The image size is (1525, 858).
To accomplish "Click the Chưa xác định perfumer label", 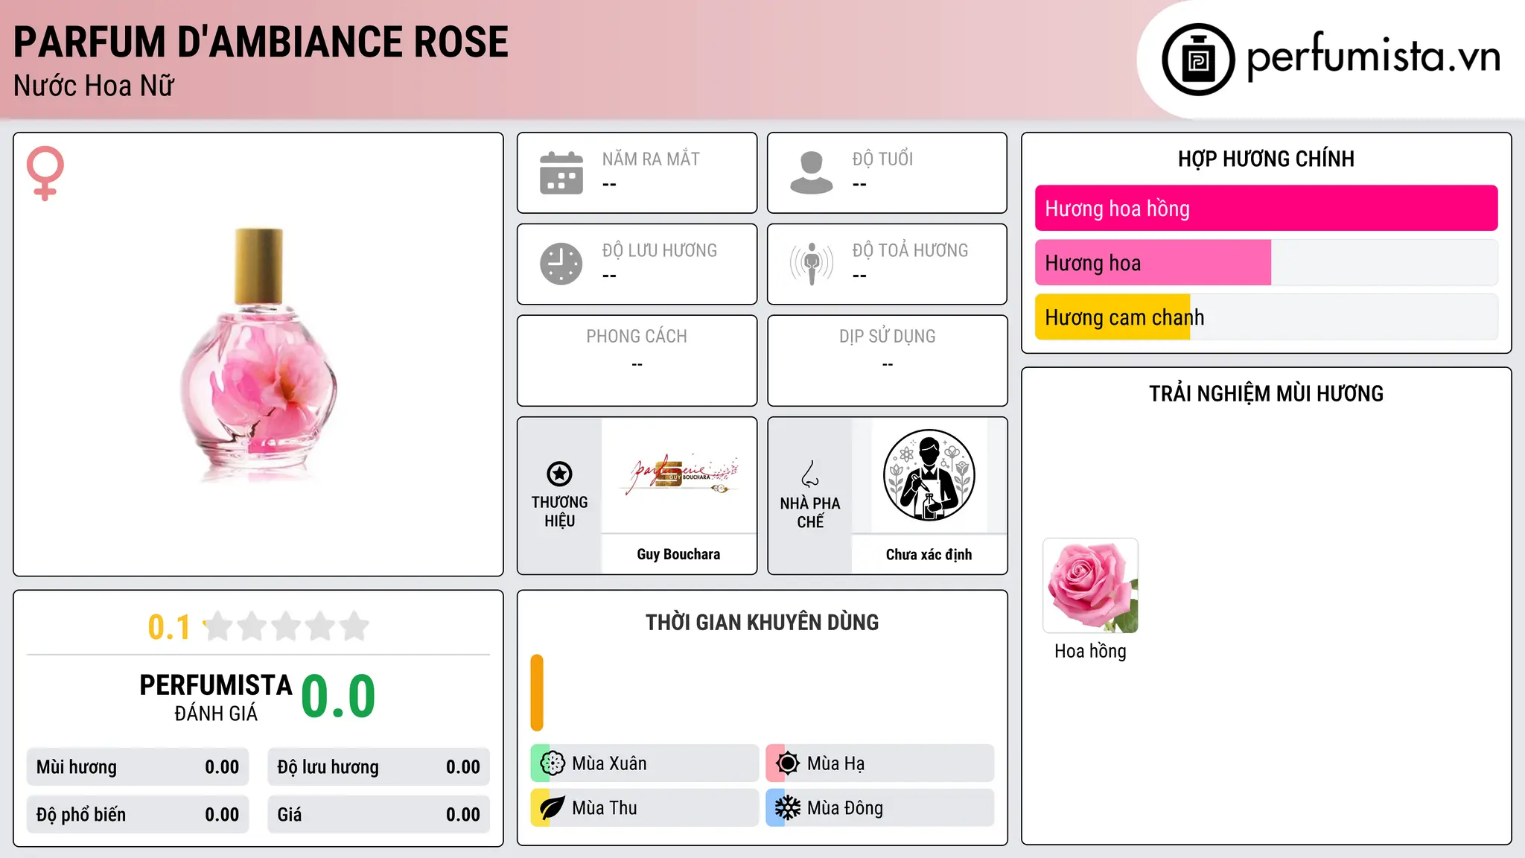I will [929, 554].
